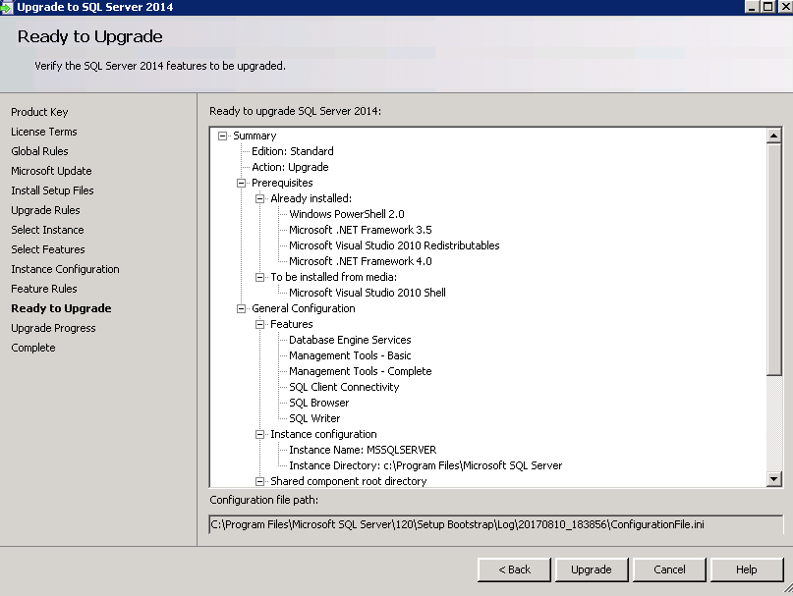
Task: Select the Action: Upgrade row
Action: [290, 167]
